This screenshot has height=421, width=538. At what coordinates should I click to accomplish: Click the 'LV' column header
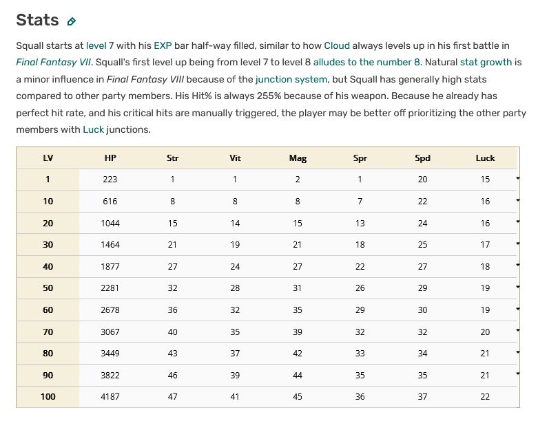point(48,158)
